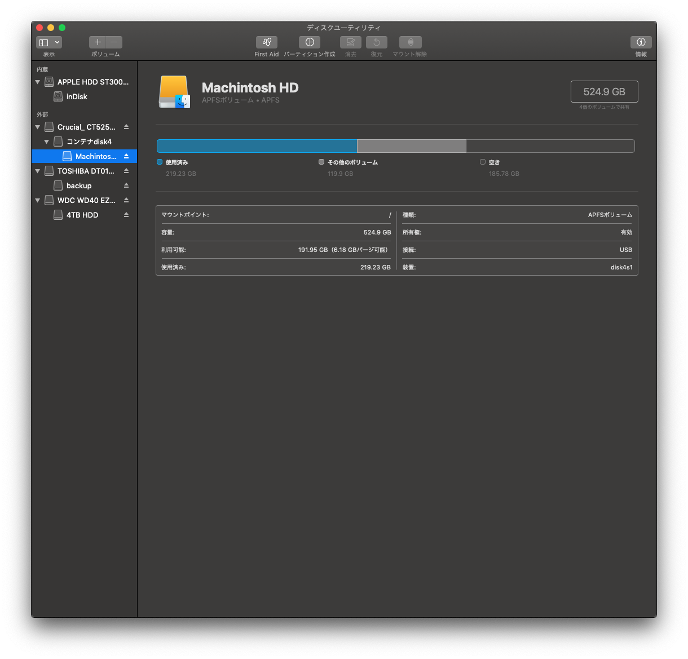Select the Machintosh HD volume row
Image resolution: width=688 pixels, height=659 pixels.
[85, 156]
